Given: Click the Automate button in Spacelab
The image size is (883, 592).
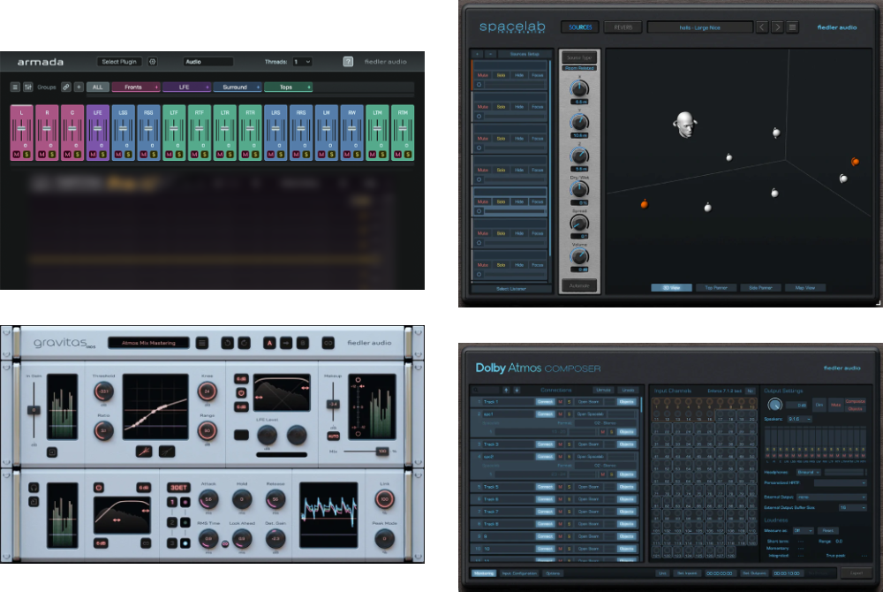Looking at the screenshot, I should tap(579, 286).
